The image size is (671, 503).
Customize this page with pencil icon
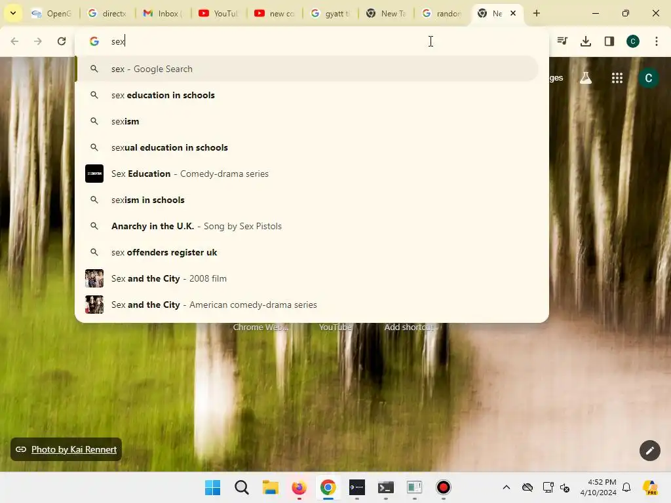click(x=649, y=451)
